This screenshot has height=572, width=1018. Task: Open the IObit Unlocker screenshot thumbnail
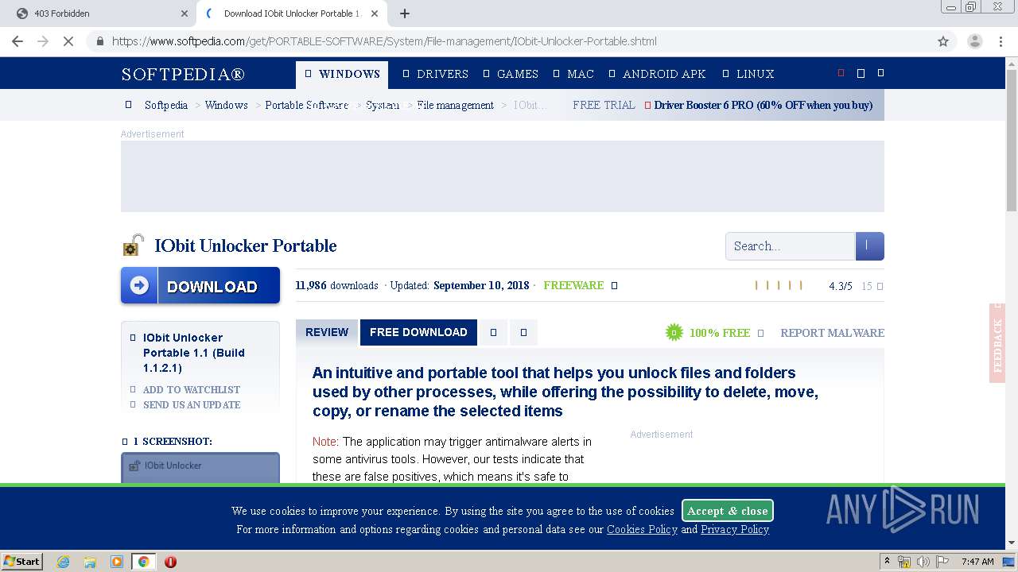(x=200, y=468)
